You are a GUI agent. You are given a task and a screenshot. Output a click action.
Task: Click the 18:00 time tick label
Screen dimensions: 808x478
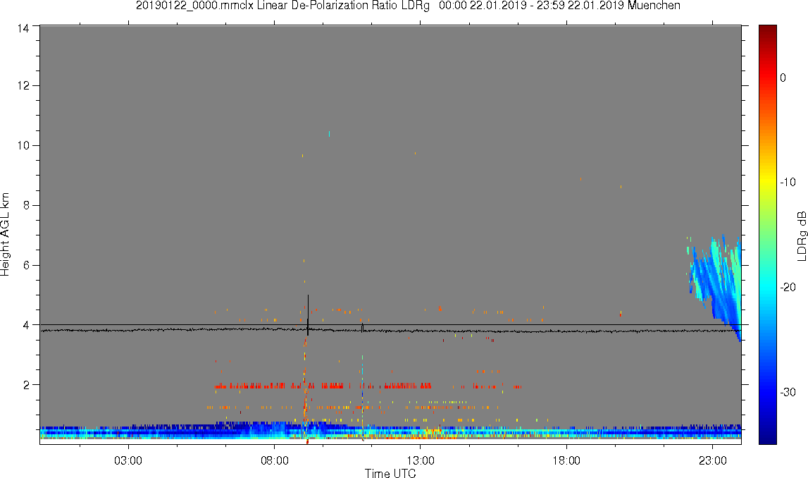[x=566, y=460]
